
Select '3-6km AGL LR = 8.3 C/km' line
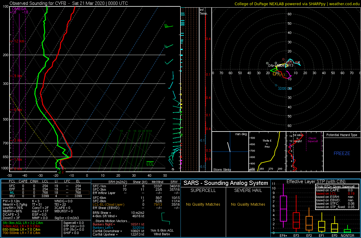pyautogui.click(x=22, y=226)
